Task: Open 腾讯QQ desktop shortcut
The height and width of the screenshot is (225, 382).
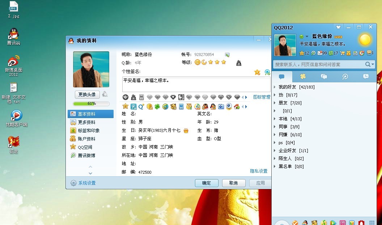Action: coord(14,36)
